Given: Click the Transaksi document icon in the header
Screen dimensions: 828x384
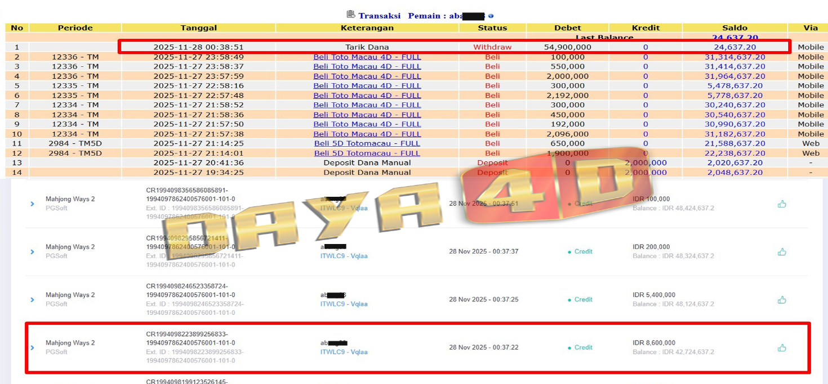Looking at the screenshot, I should click(x=350, y=15).
